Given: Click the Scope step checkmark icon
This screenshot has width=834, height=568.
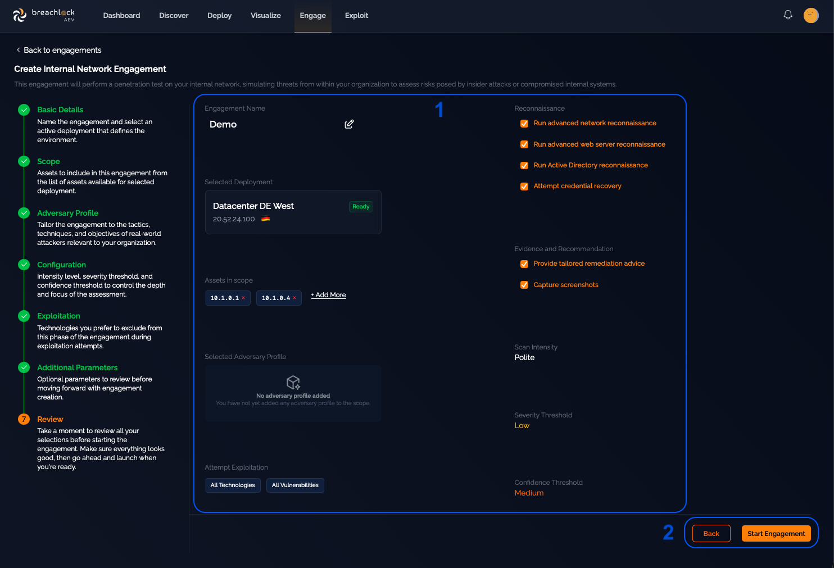Looking at the screenshot, I should click(x=24, y=161).
